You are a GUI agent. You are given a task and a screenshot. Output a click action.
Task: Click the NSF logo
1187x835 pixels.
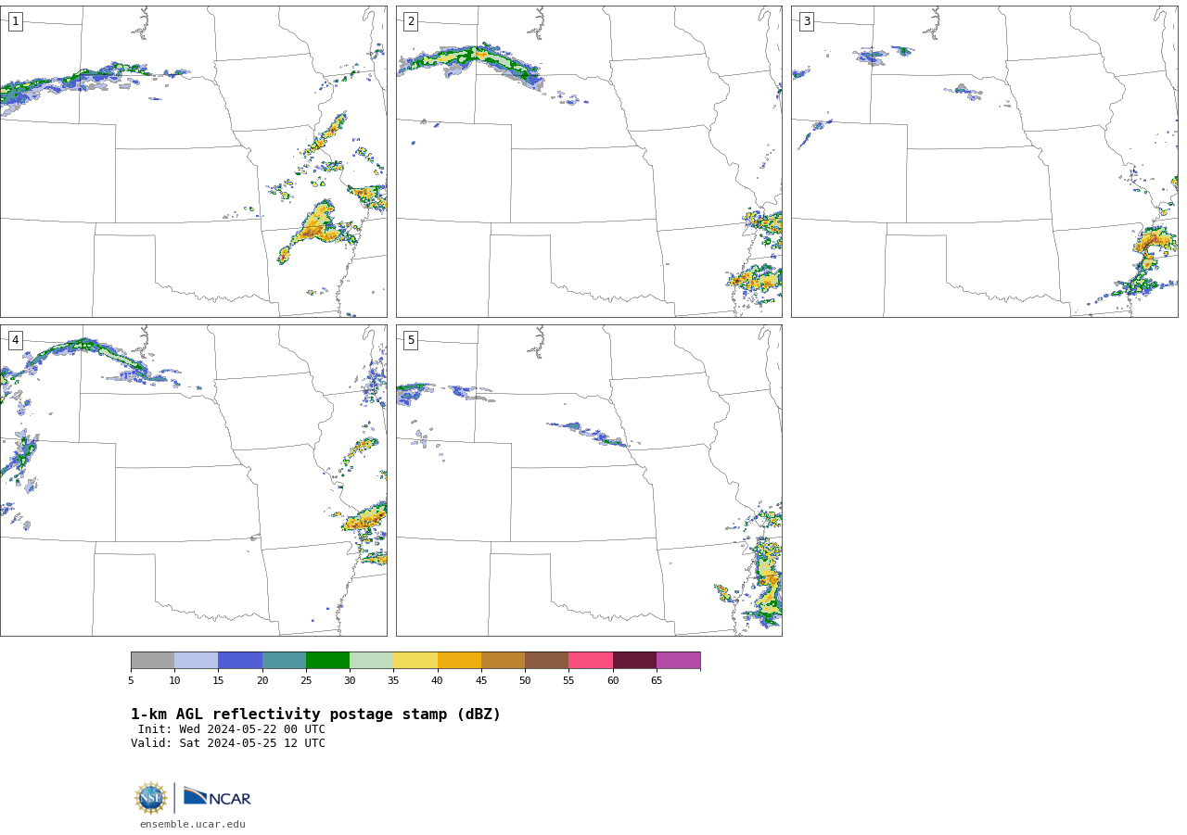[151, 798]
